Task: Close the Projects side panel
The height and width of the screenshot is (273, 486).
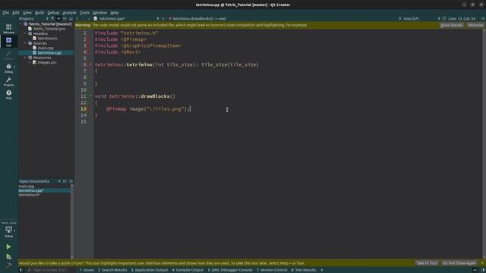Action: 71,18
